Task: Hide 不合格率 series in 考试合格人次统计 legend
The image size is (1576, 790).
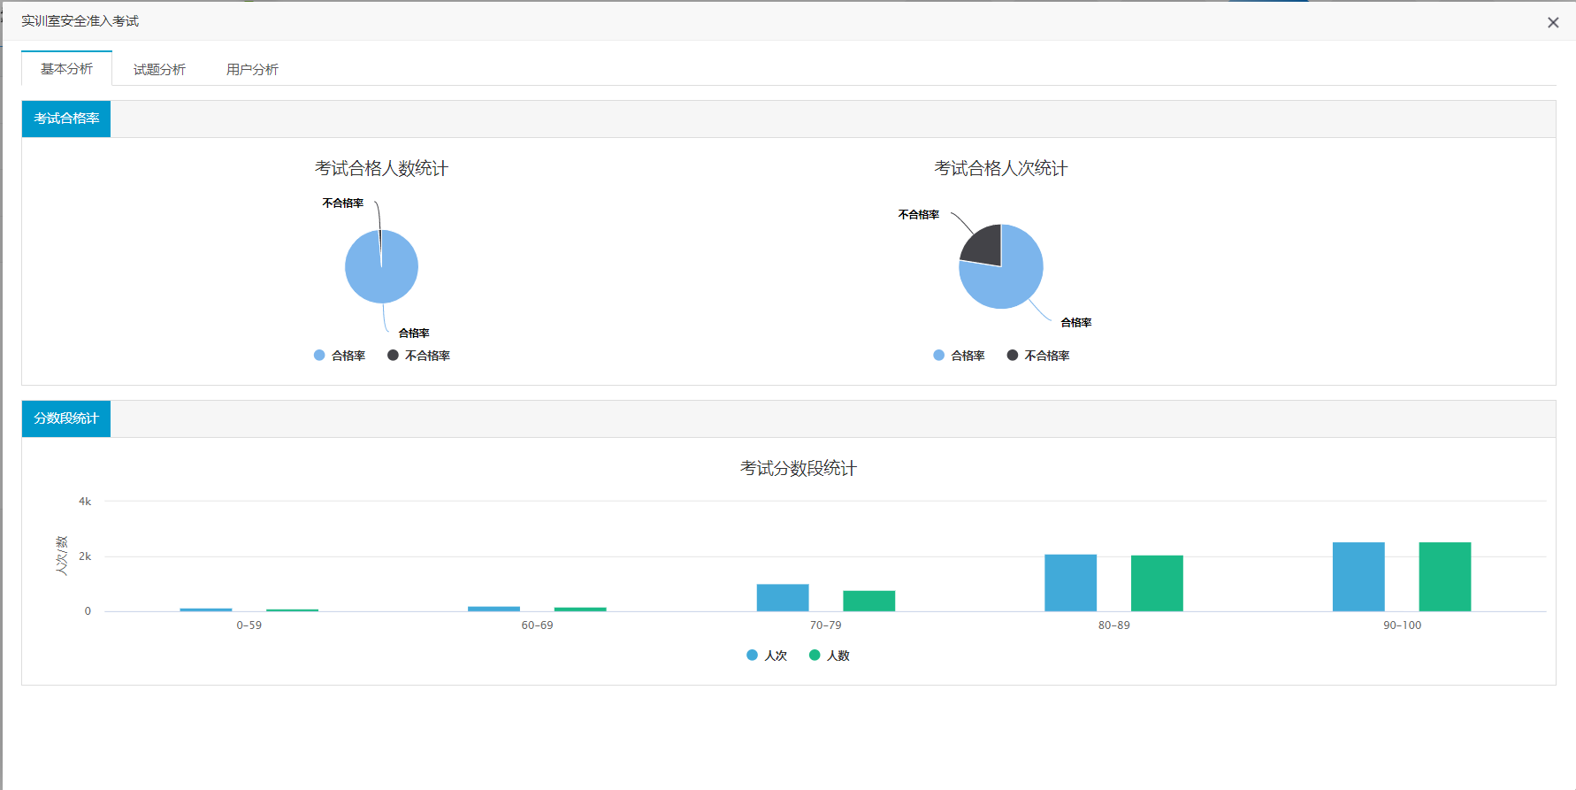Action: (x=1038, y=356)
